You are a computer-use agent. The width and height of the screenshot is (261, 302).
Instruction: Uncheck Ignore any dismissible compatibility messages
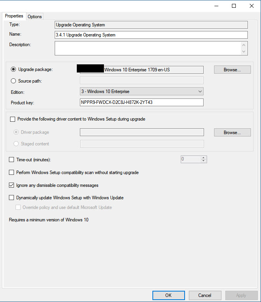(12, 185)
